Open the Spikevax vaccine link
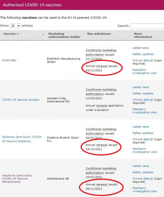 pos(22,139)
